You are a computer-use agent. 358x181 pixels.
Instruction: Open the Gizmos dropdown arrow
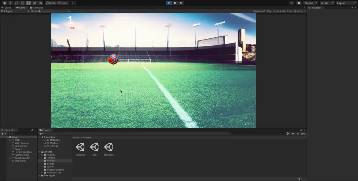(305, 11)
